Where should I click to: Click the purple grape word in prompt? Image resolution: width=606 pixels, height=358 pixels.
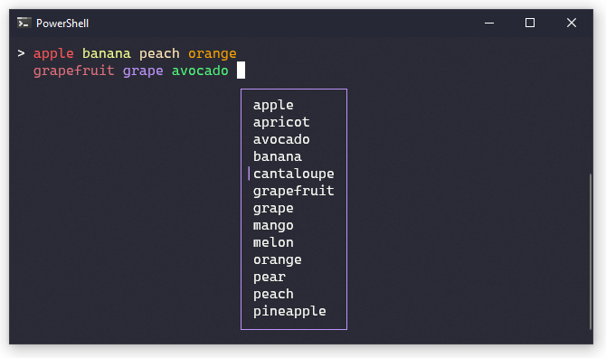tap(143, 71)
